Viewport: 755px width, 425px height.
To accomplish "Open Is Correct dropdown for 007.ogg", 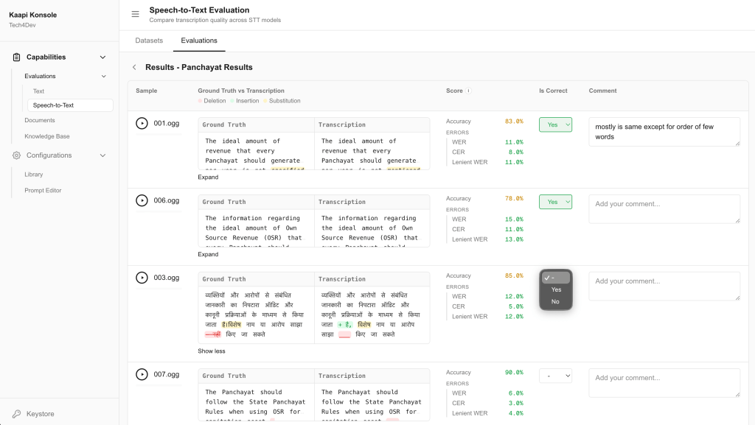I will 555,376.
